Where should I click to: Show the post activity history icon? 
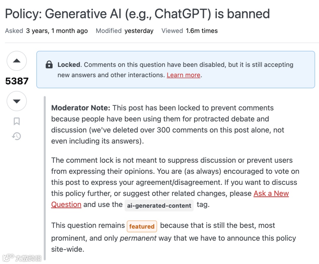click(x=17, y=136)
